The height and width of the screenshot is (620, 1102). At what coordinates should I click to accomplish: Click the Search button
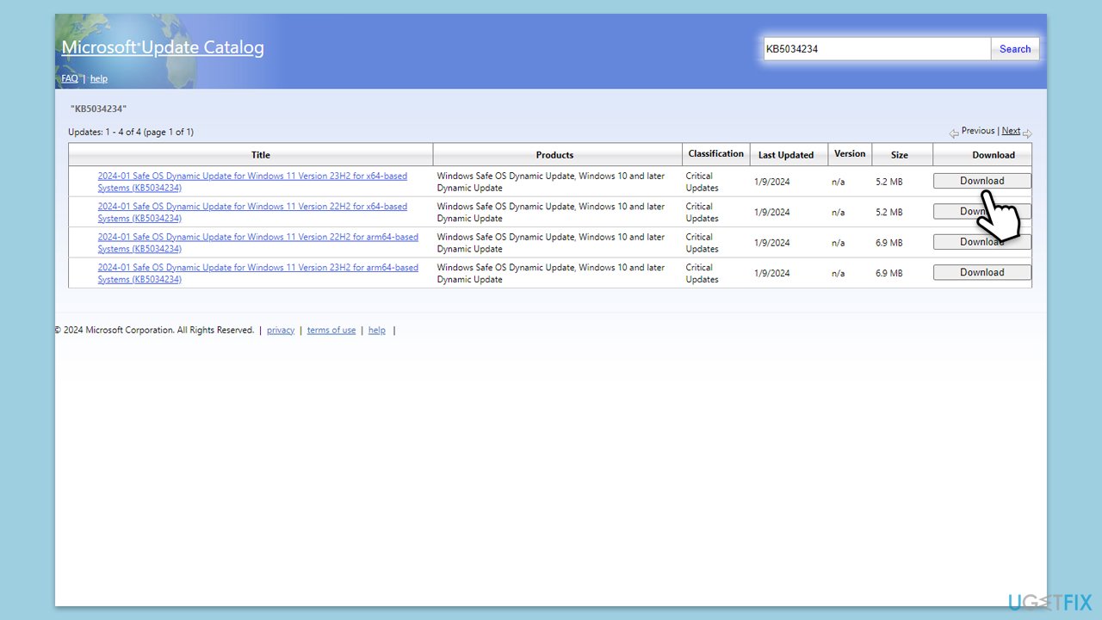(x=1015, y=49)
